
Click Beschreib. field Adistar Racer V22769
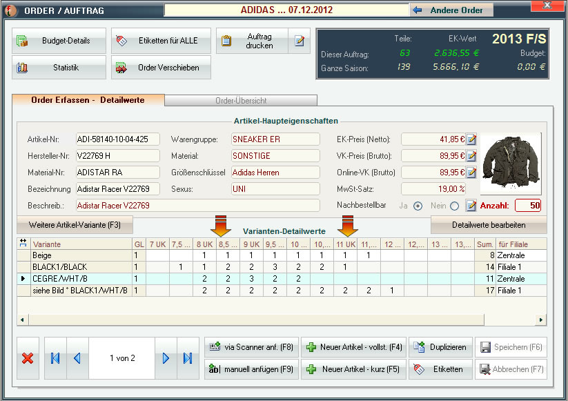tap(198, 206)
